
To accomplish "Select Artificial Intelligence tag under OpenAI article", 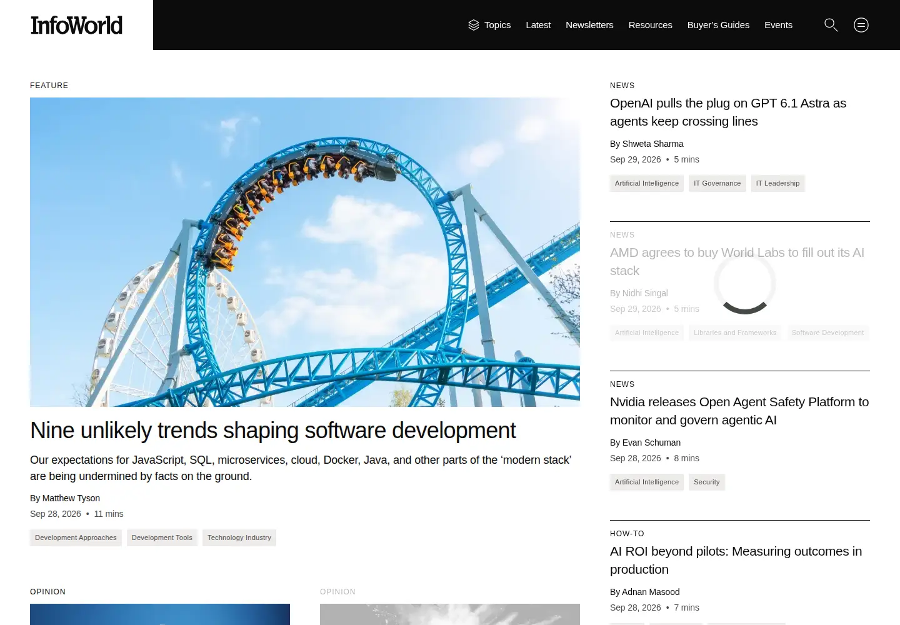I will 646,183.
